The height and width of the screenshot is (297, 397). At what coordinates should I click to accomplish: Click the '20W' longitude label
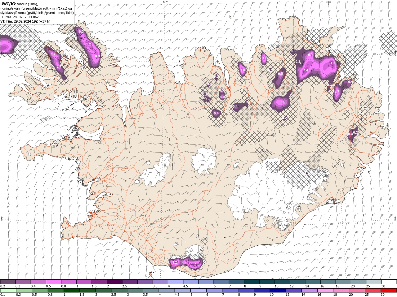pos(165,2)
